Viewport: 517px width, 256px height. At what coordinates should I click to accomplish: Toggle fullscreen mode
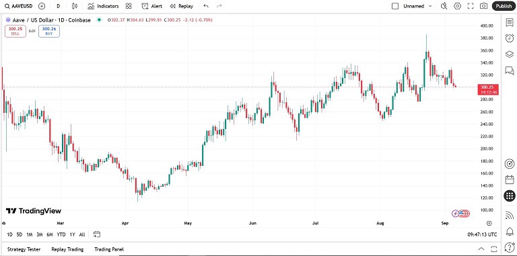click(471, 6)
